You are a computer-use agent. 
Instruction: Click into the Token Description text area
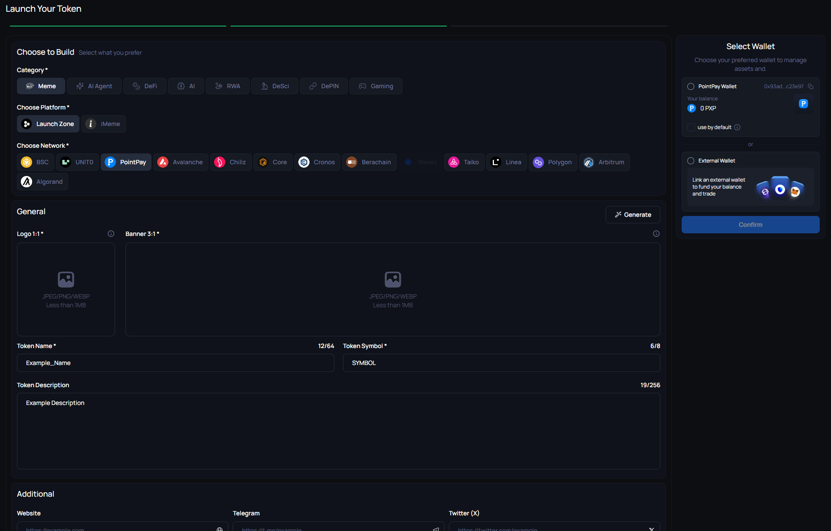pos(338,431)
